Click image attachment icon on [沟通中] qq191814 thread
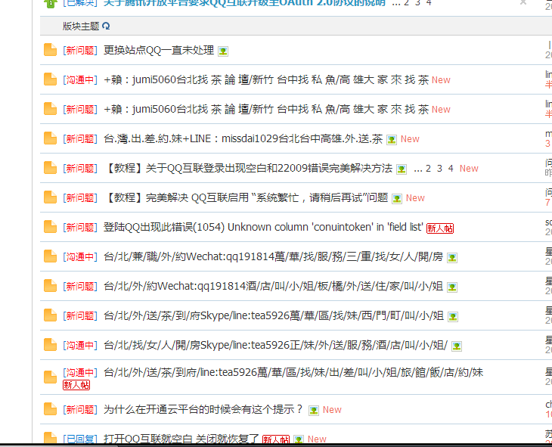The width and height of the screenshot is (552, 447). pos(452,258)
